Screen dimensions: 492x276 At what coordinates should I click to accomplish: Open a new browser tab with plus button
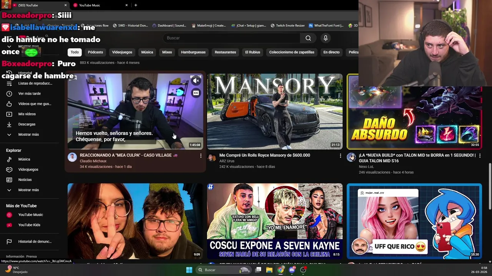point(136,5)
